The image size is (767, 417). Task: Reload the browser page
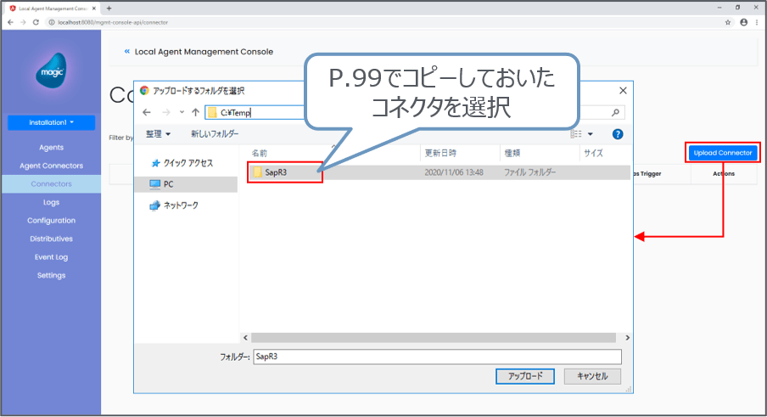36,22
